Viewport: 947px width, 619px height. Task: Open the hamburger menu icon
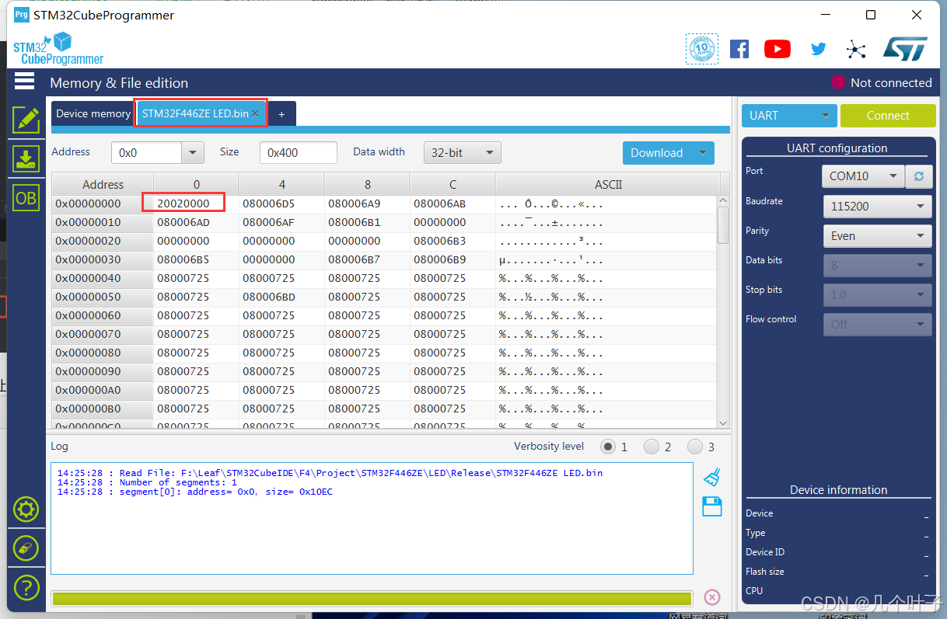[x=25, y=82]
